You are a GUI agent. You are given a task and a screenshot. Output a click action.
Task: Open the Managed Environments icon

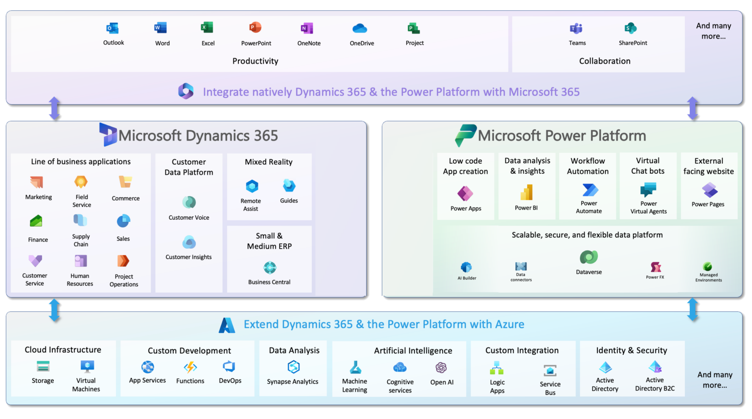[x=707, y=267]
